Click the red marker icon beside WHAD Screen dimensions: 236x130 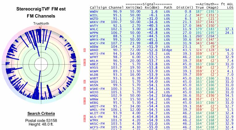pos(84,50)
